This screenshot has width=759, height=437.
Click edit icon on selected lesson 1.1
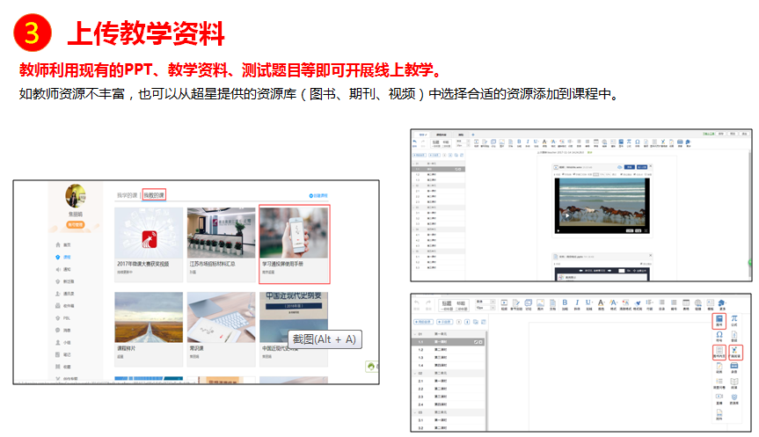(x=476, y=342)
